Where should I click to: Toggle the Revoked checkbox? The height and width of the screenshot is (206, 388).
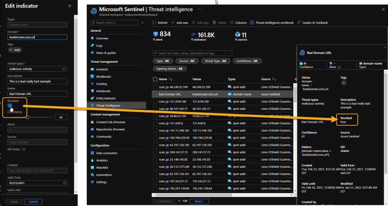point(9,106)
